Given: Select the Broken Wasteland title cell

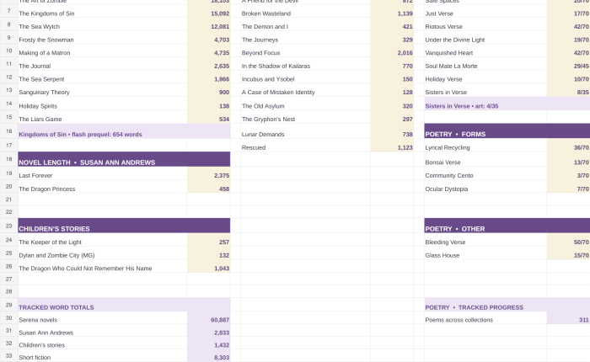Looking at the screenshot, I should click(306, 13).
